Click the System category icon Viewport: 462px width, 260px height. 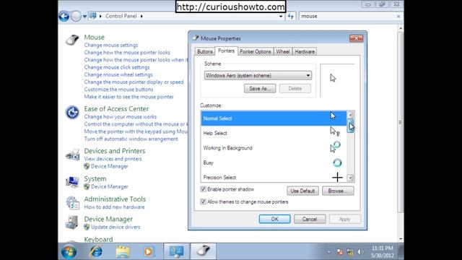(72, 182)
